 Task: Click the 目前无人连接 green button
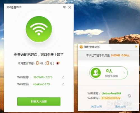click(x=39, y=101)
